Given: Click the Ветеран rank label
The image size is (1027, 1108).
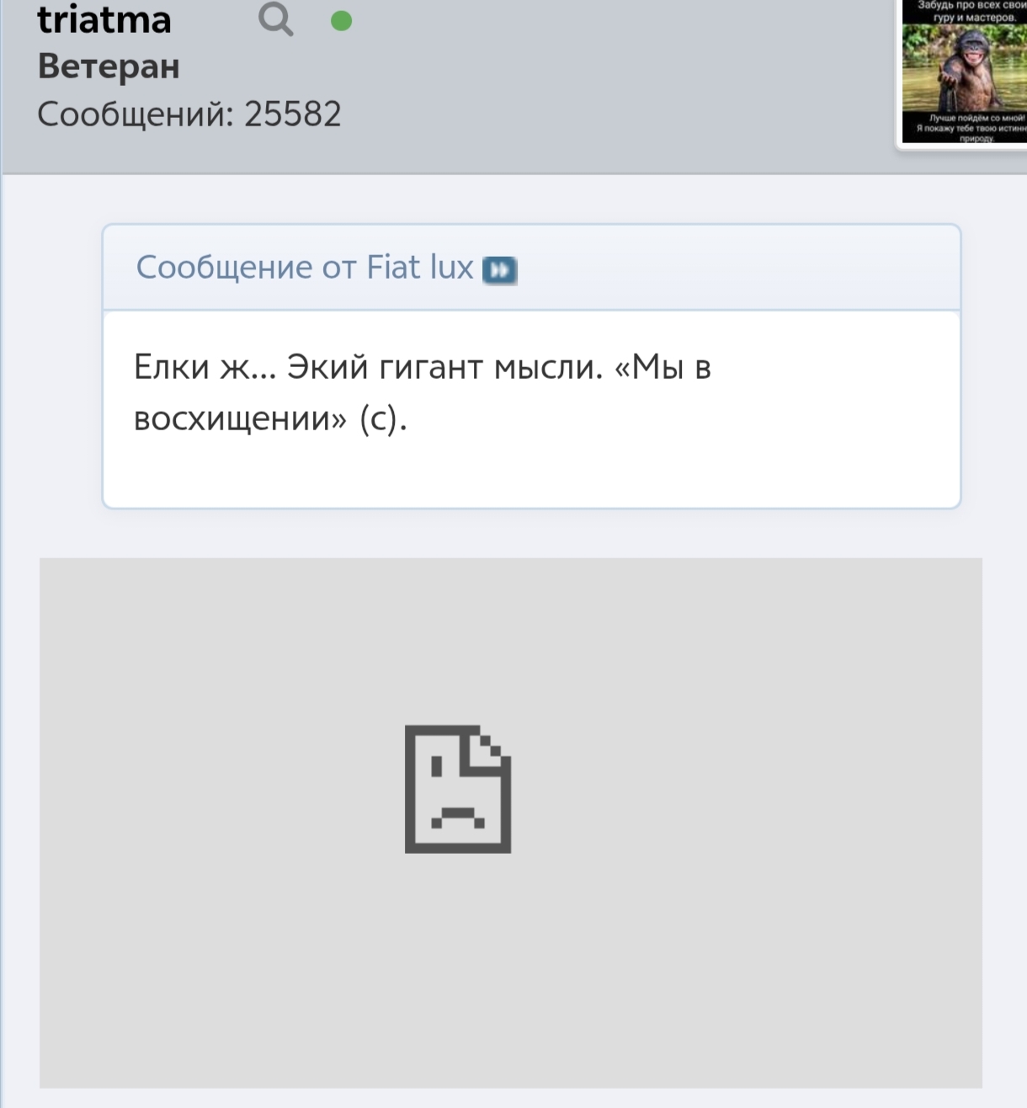Looking at the screenshot, I should [x=109, y=67].
